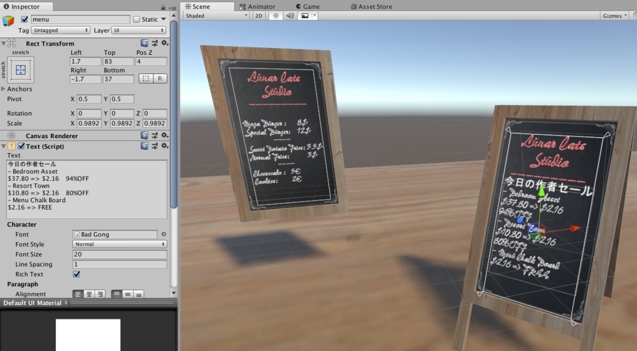Open the Font Style dropdown showing Normal

(119, 244)
